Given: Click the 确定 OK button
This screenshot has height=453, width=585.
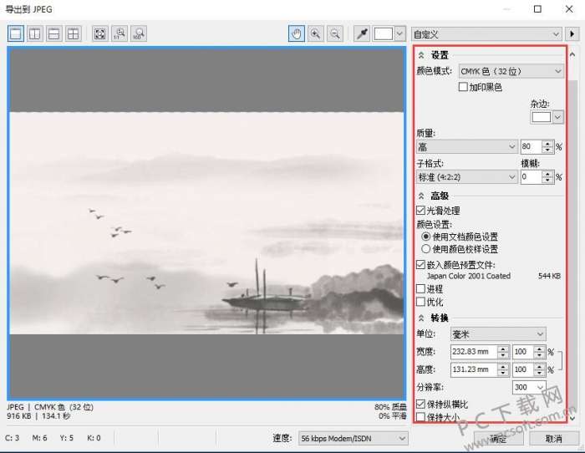Looking at the screenshot, I should tap(499, 439).
